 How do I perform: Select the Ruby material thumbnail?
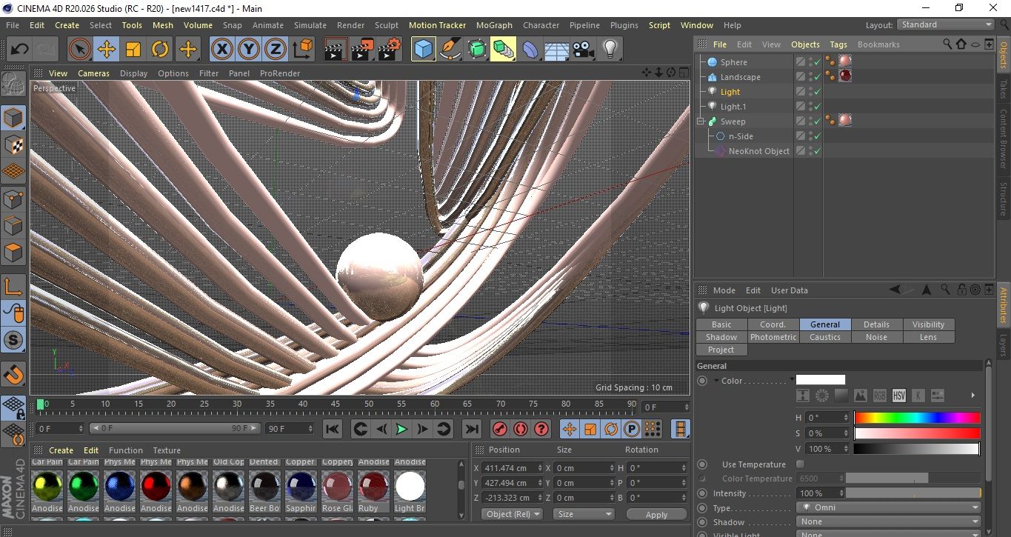click(374, 487)
